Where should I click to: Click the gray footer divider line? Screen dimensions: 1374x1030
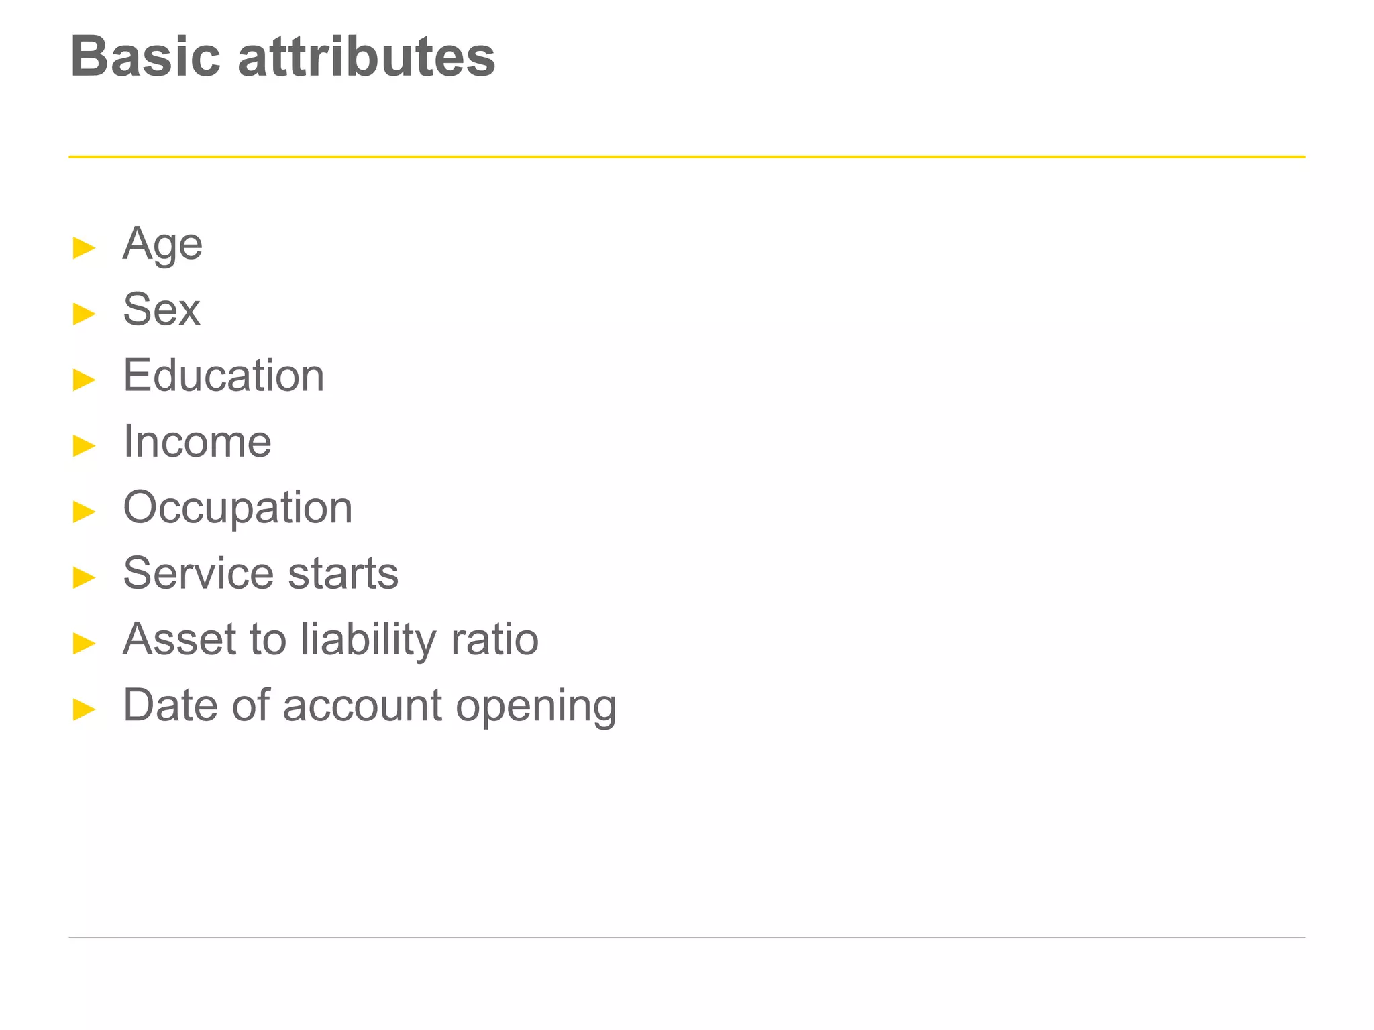click(687, 937)
